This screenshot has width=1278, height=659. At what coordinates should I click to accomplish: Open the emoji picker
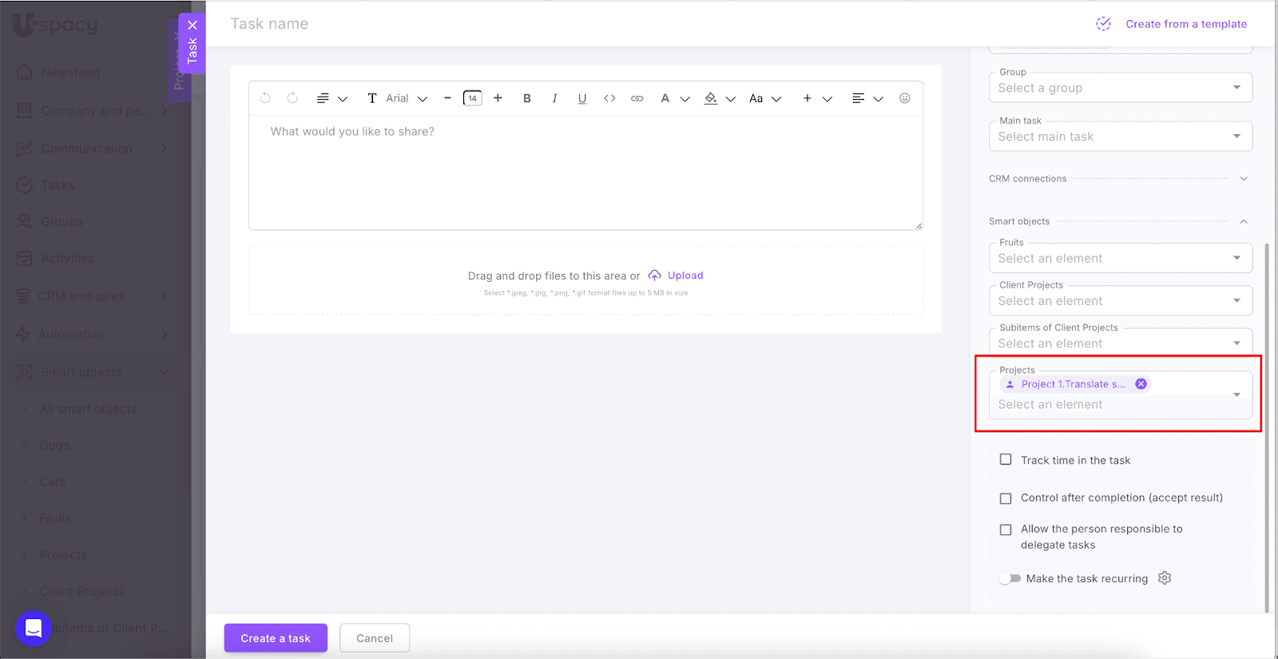(x=905, y=98)
